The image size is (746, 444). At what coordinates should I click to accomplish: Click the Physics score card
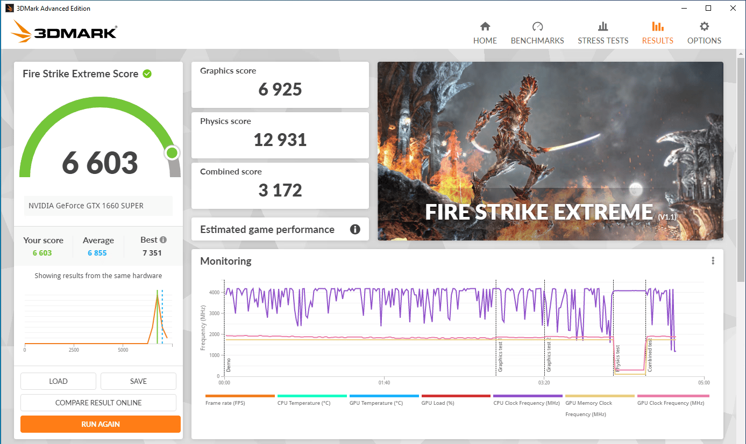point(280,135)
